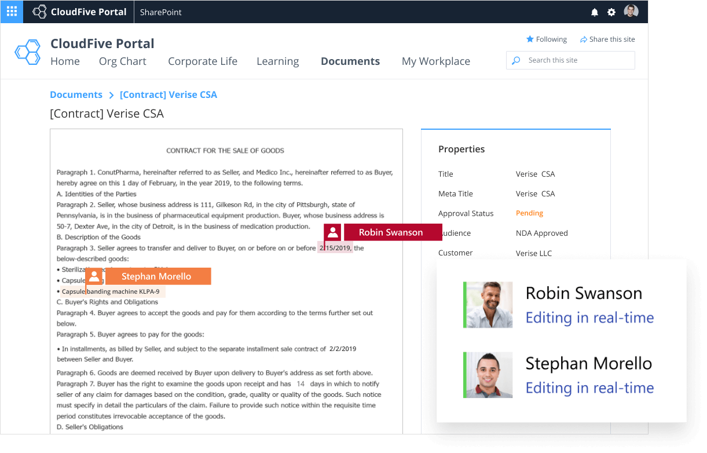Click the CloudFive hexagon site logo
The height and width of the screenshot is (453, 707).
27,52
